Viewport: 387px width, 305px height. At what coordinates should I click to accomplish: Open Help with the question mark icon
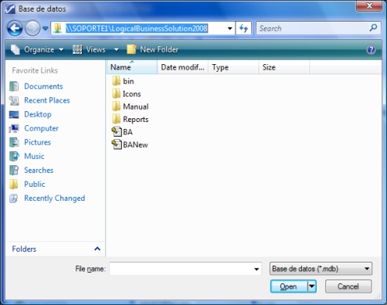pos(371,49)
